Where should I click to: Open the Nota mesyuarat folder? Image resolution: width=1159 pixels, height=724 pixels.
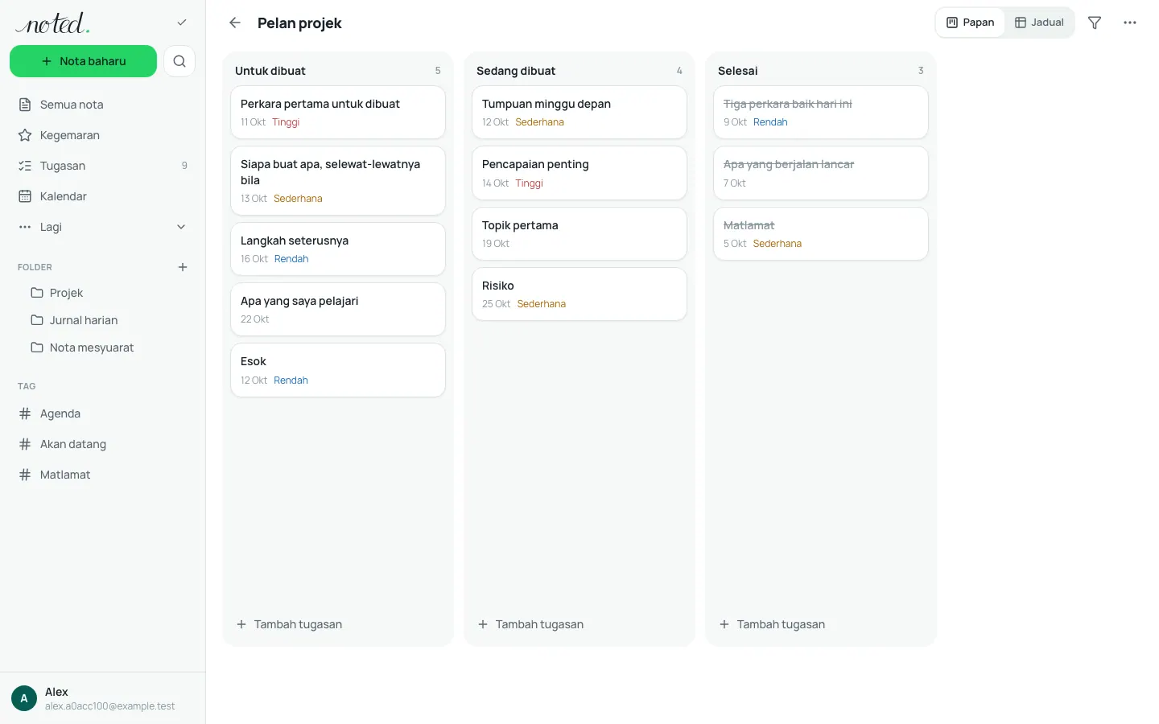103,348
